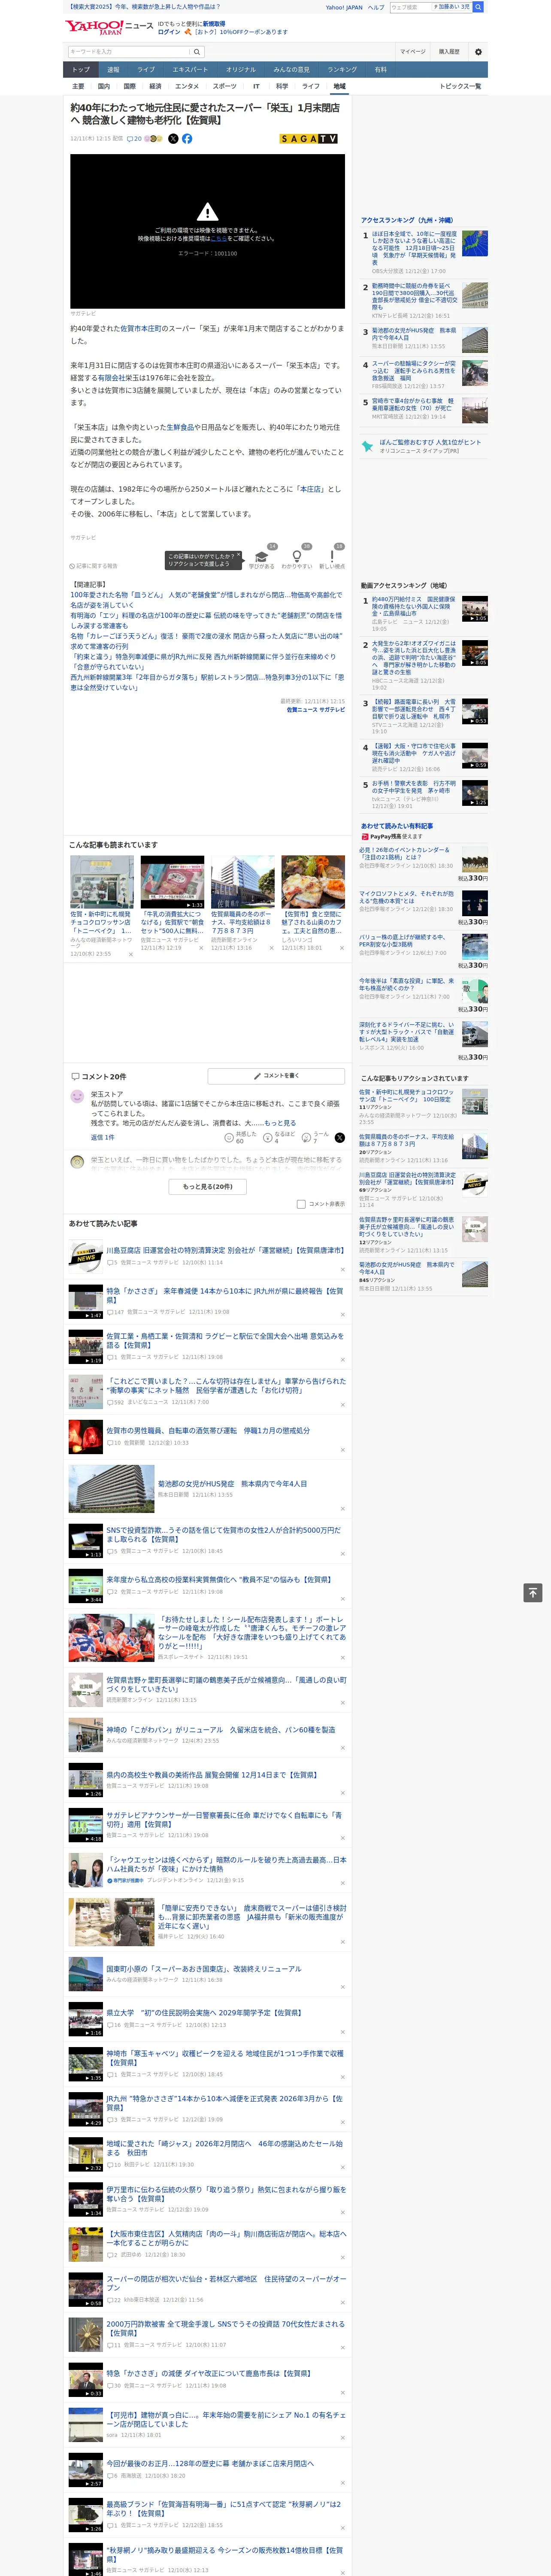This screenshot has width=551, height=2576.
Task: Click the blue search magnifier beside ウェブ検索
Action: [x=478, y=7]
